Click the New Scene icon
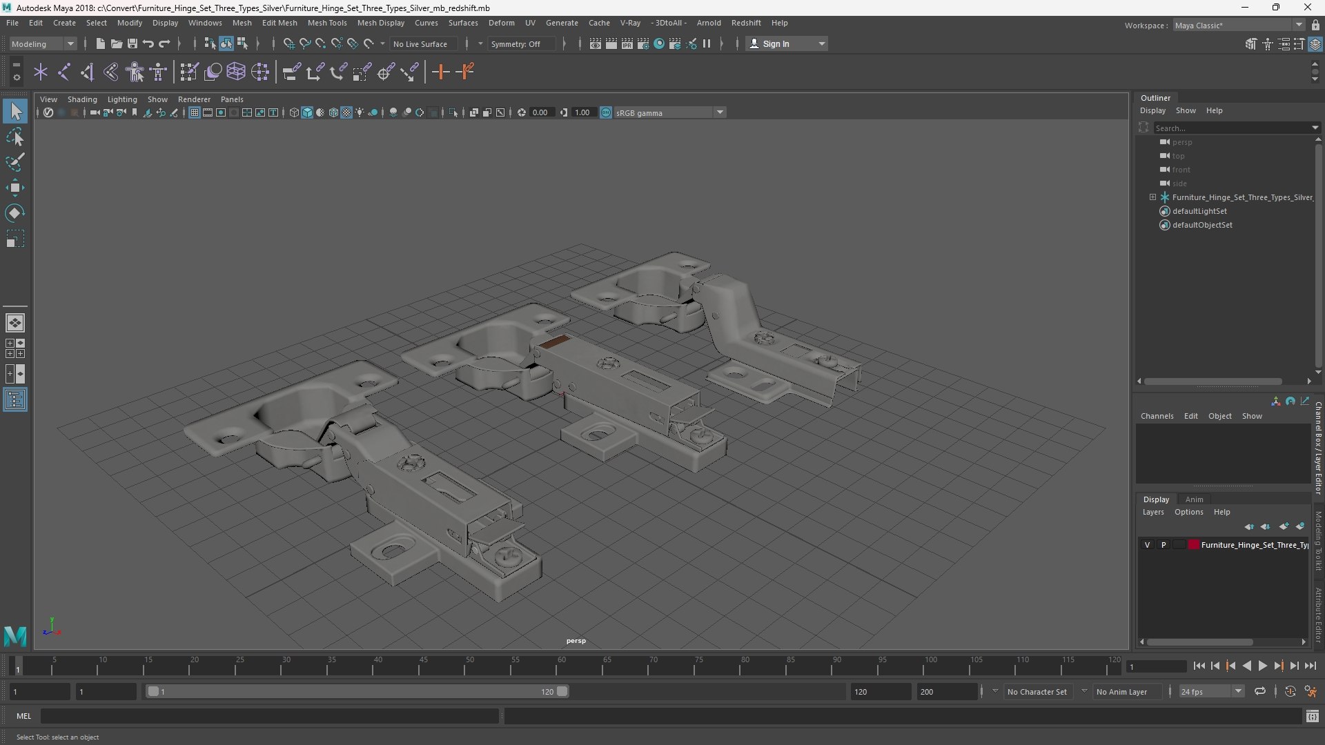Screen dimensions: 1325x745 coord(101,44)
